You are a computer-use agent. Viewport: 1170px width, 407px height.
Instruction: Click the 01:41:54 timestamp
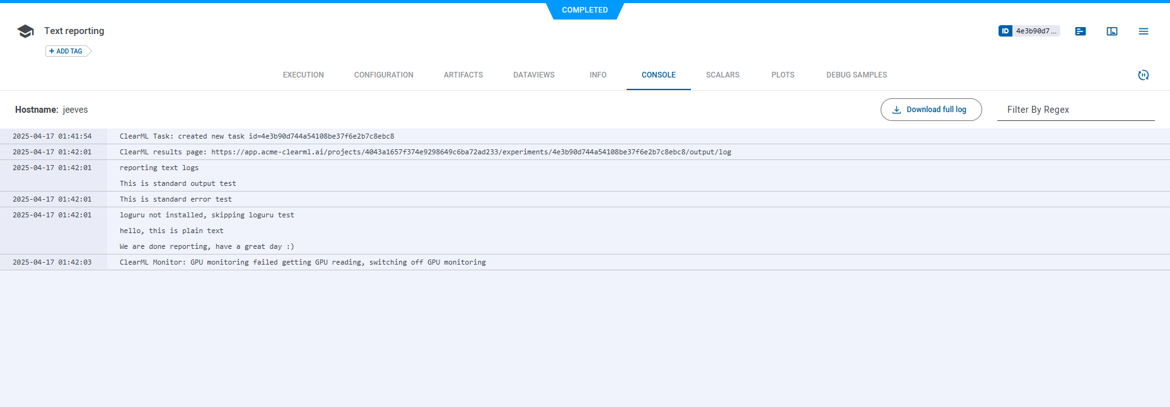(x=52, y=136)
